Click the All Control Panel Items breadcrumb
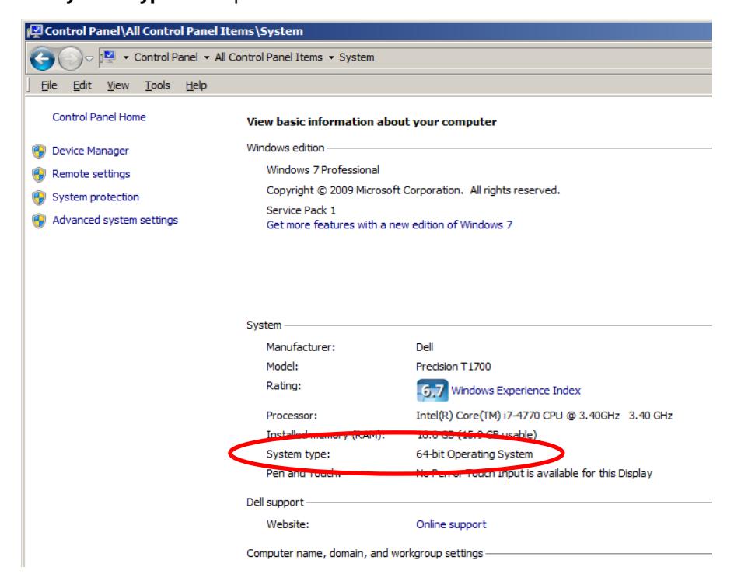 tap(268, 57)
